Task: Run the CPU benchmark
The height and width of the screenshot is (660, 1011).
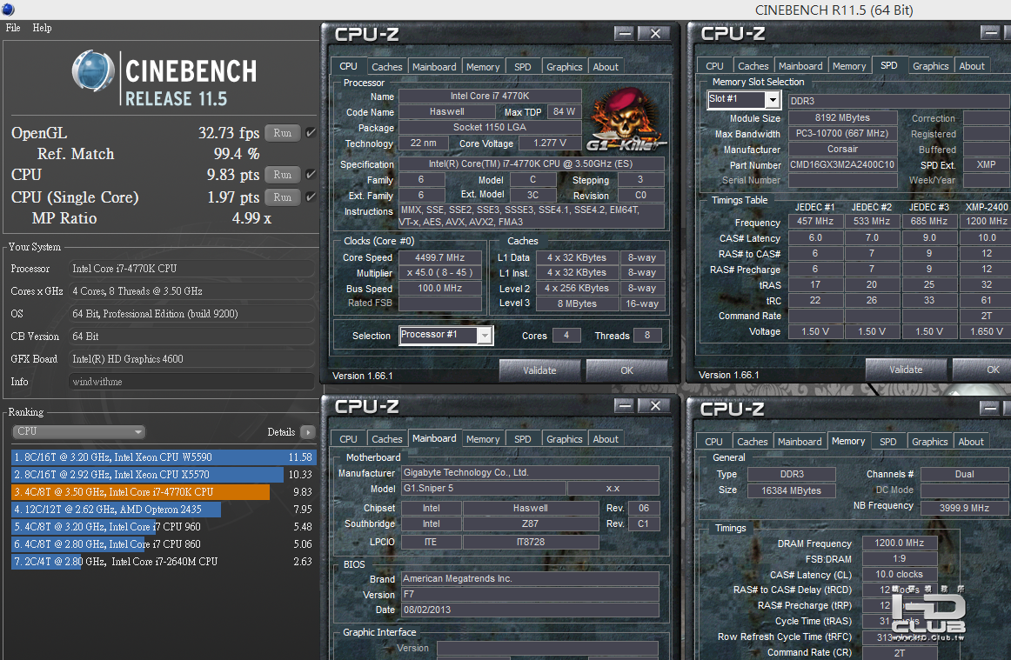Action: 283,175
